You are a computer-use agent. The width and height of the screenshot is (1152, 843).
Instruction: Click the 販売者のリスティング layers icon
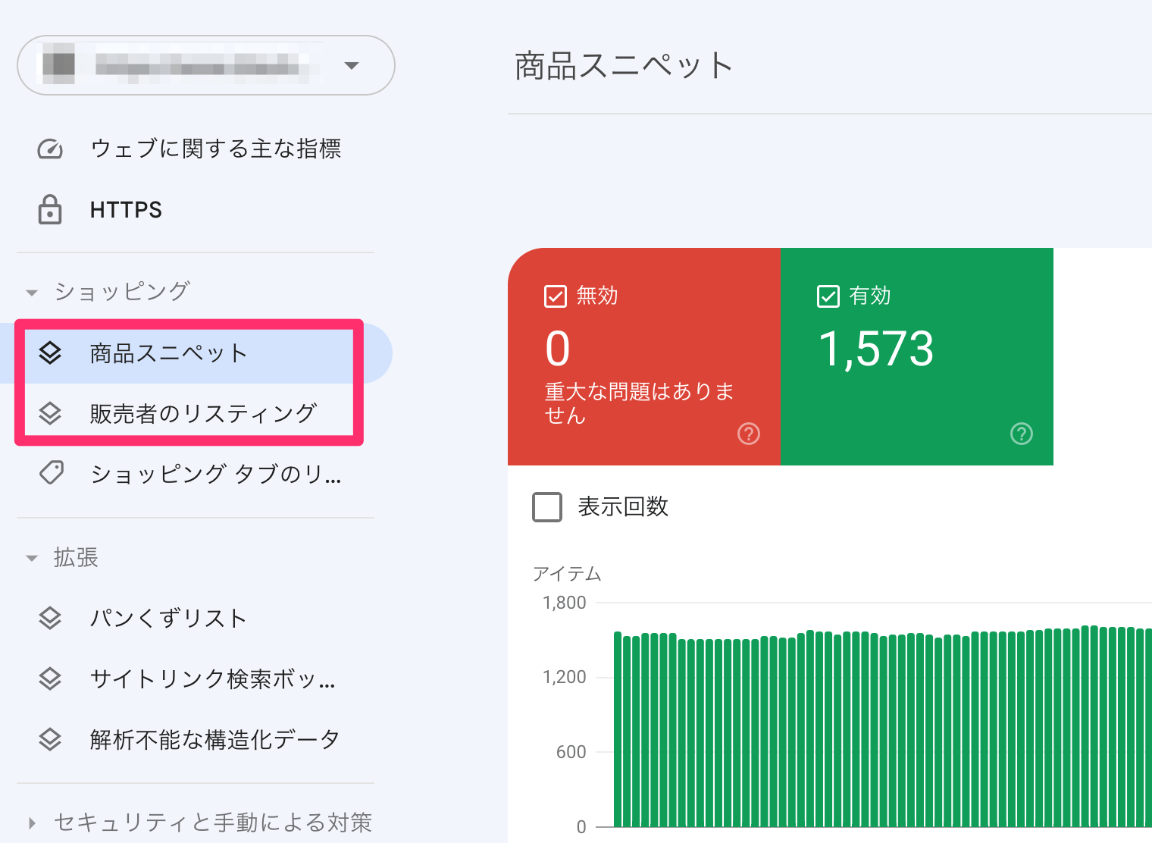click(50, 413)
